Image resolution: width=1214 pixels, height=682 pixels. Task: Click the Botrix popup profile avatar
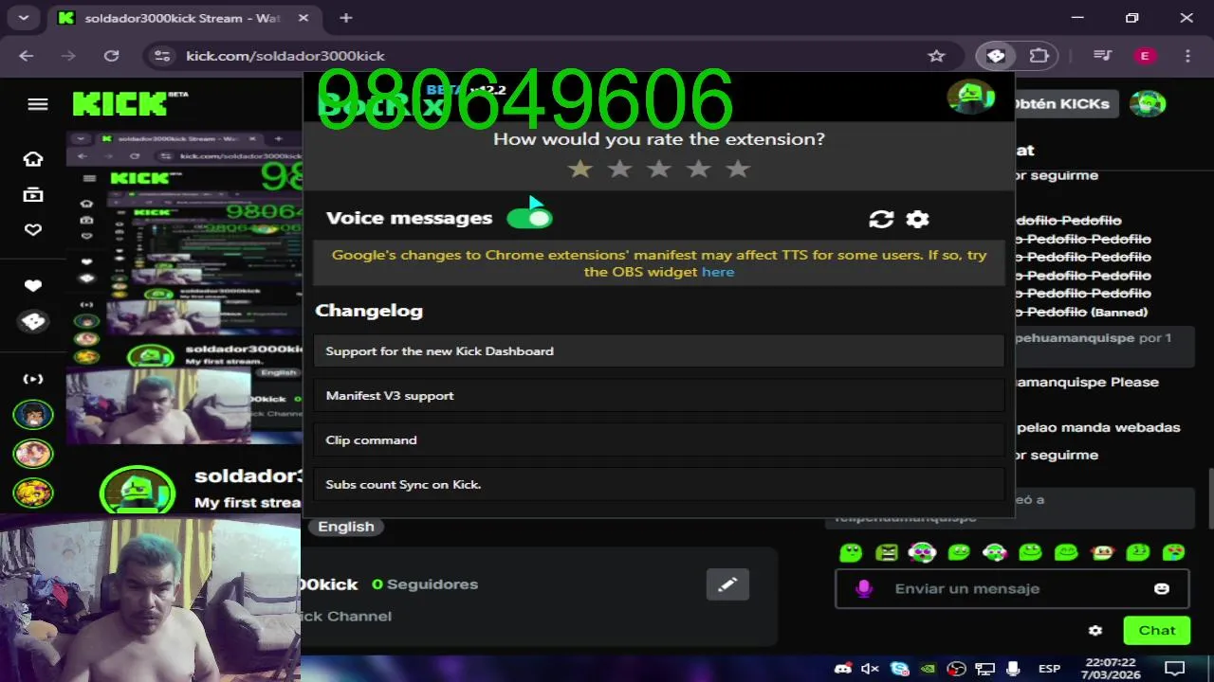click(971, 97)
